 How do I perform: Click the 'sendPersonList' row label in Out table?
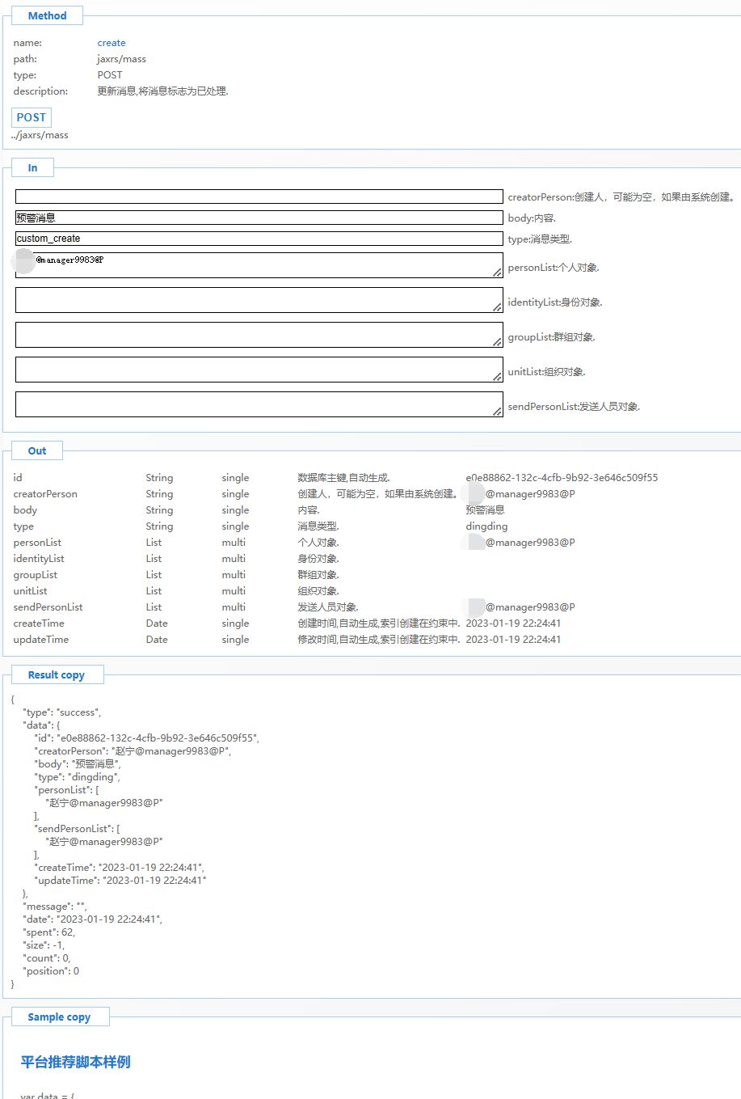click(x=48, y=607)
